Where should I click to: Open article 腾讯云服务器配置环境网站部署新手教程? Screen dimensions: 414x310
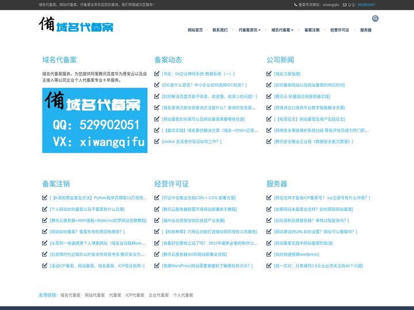pos(200,210)
